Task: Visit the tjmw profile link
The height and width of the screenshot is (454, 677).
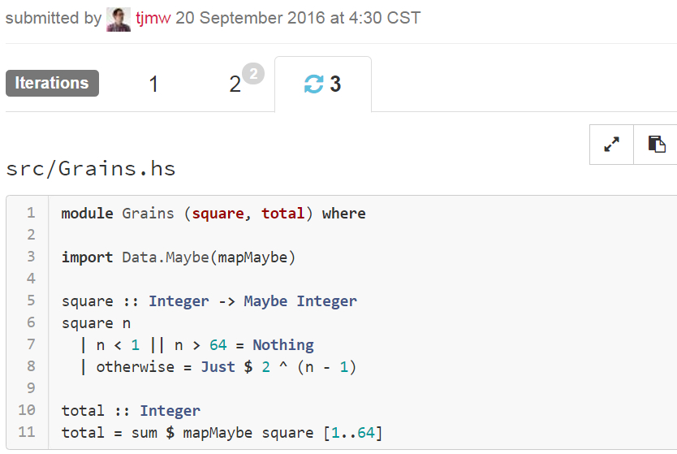Action: click(153, 18)
